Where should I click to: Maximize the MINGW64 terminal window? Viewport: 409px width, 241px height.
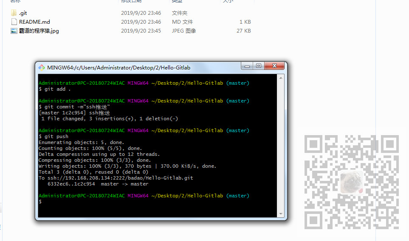(259, 66)
